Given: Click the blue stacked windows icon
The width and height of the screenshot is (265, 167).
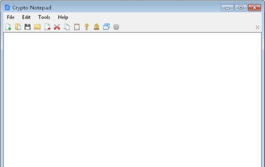Looking at the screenshot, I should (106, 27).
